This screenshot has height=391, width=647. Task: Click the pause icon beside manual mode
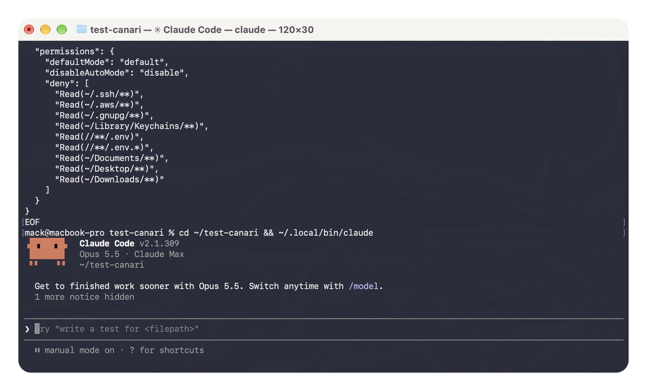pyautogui.click(x=37, y=350)
